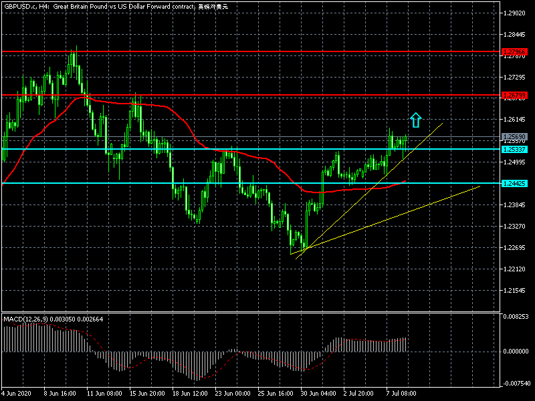Click the 1.26145 price scale label
This screenshot has width=535, height=401.
[x=514, y=120]
